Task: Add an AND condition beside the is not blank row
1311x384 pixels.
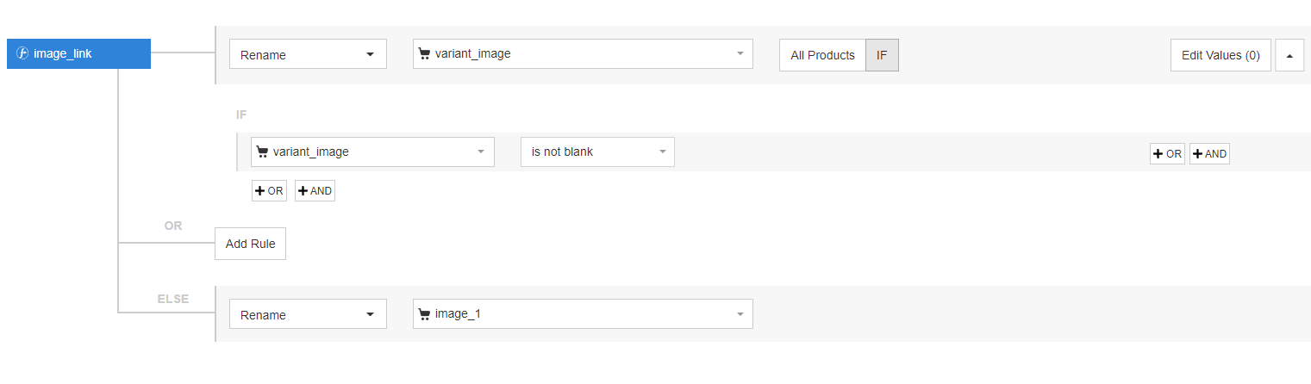Action: pos(1209,154)
